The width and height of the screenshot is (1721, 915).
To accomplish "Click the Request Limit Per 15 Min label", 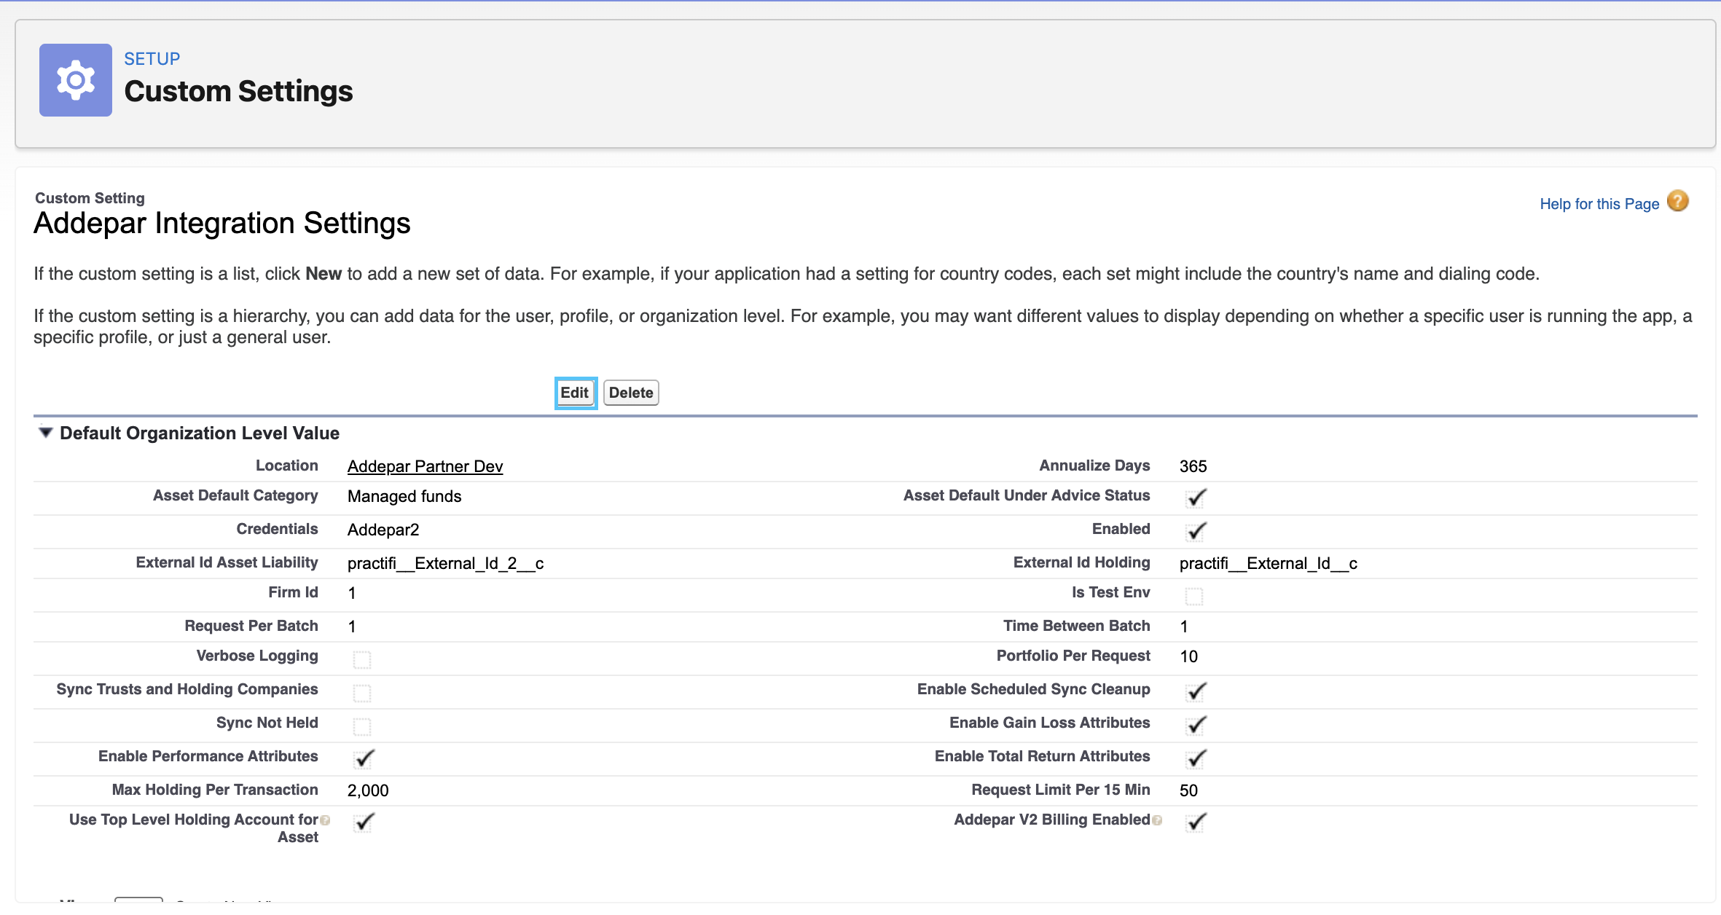I will 1060,790.
